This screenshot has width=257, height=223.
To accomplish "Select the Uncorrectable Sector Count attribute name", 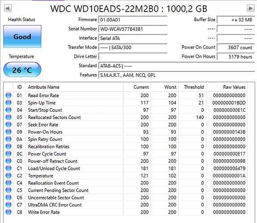I will pos(56,198).
